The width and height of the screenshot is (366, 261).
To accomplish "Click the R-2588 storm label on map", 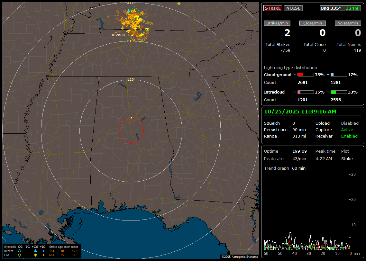I will tap(118, 35).
